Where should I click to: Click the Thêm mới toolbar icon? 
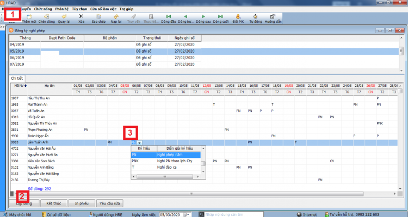29,17
